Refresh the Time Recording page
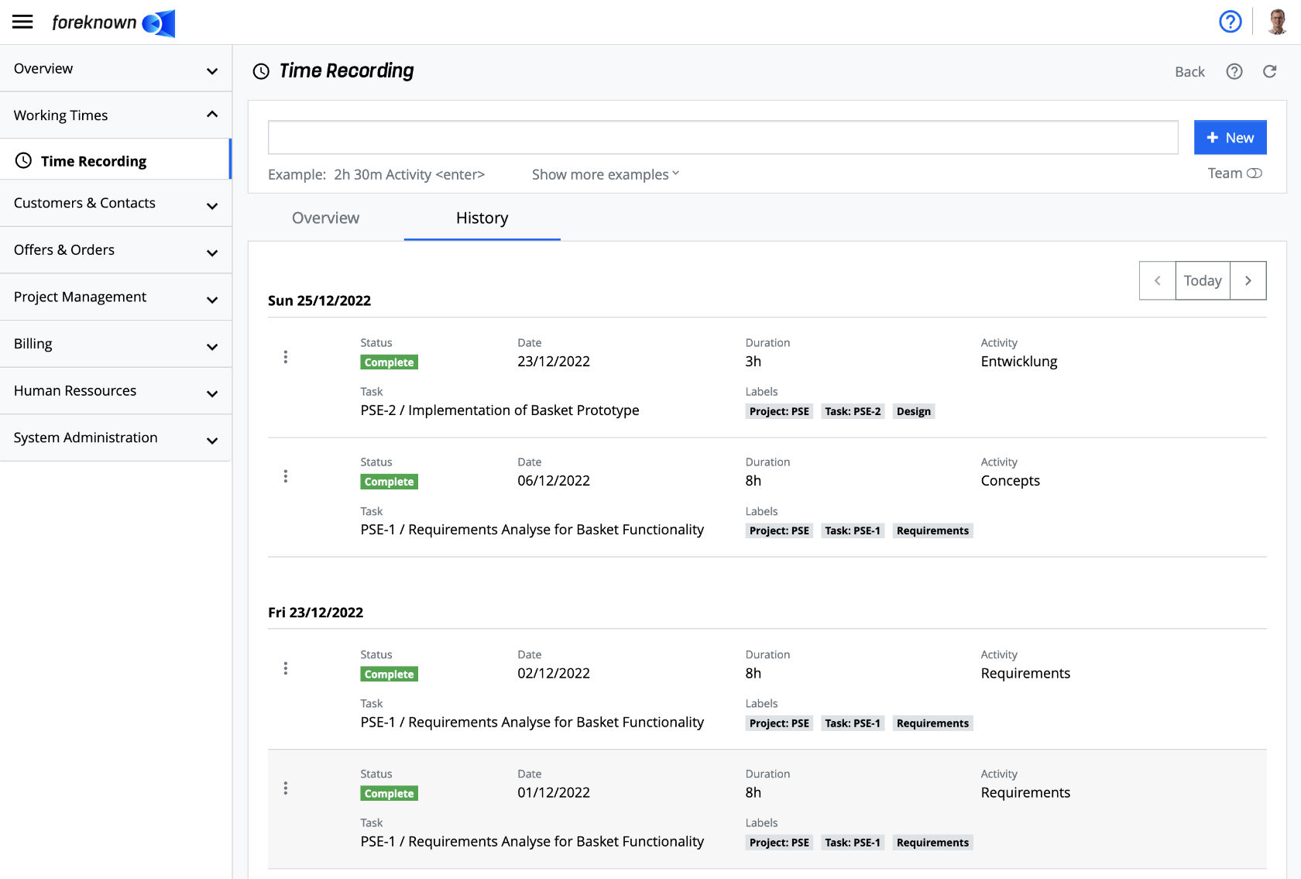This screenshot has height=879, width=1301. pos(1270,71)
